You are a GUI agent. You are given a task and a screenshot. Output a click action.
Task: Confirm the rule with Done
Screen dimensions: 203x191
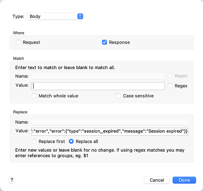point(184,180)
